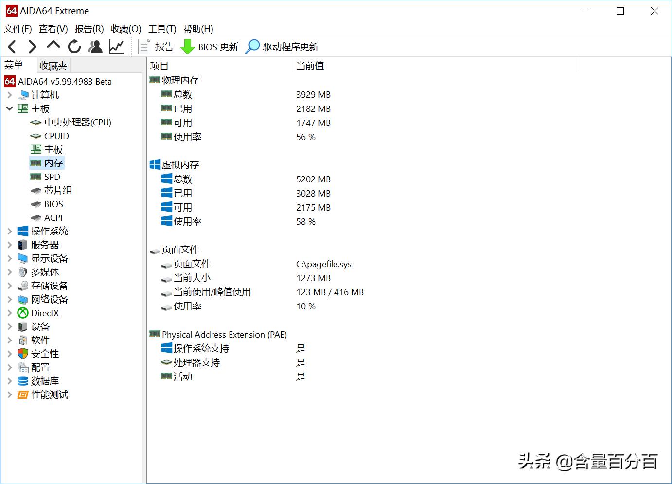The height and width of the screenshot is (484, 672).
Task: Click the 报告 report toolbar icon
Action: pyautogui.click(x=144, y=46)
